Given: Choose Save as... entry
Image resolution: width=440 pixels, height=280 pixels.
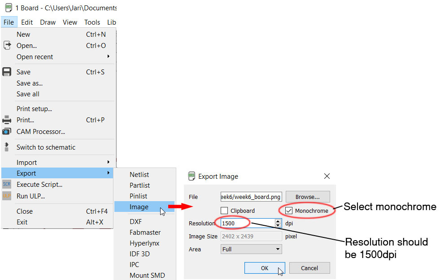Looking at the screenshot, I should (57, 83).
